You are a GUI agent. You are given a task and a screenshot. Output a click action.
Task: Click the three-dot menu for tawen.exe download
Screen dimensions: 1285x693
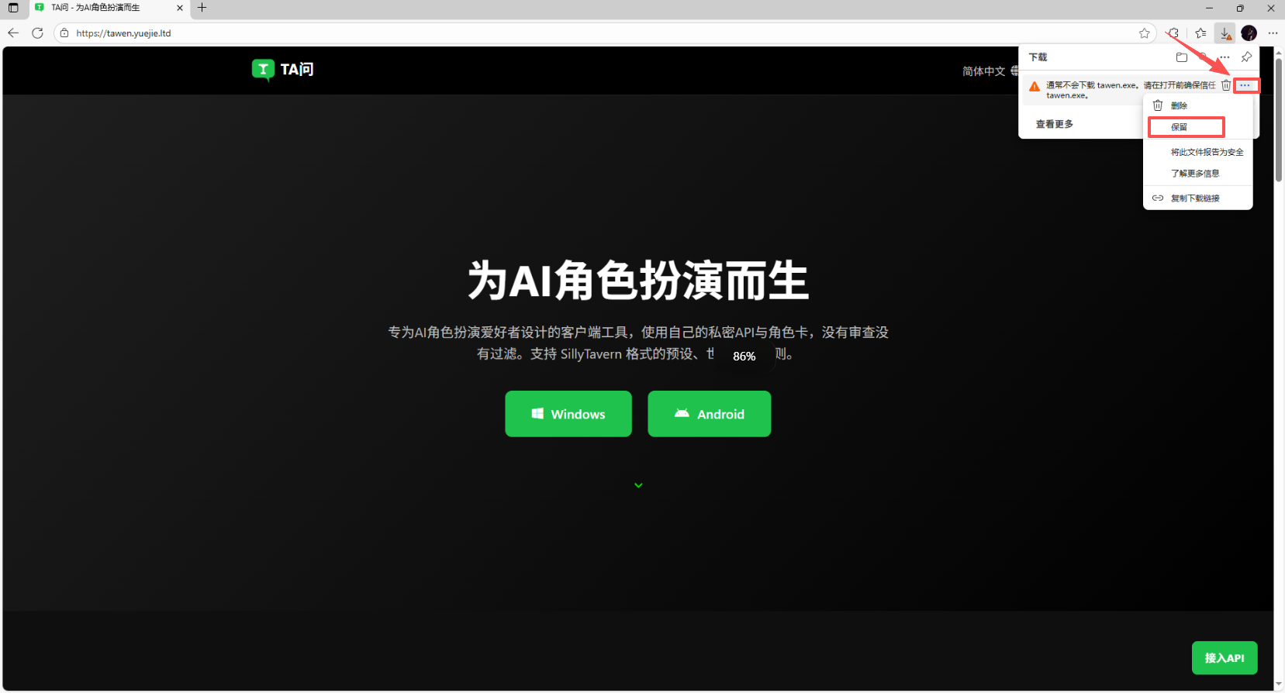[x=1245, y=85]
